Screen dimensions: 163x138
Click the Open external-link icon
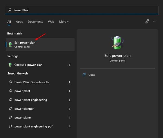[84, 75]
